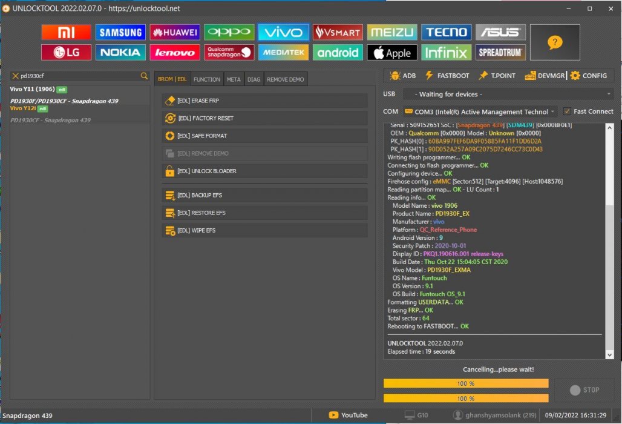Open the YouTube link in status bar
This screenshot has height=424, width=622.
pos(349,415)
